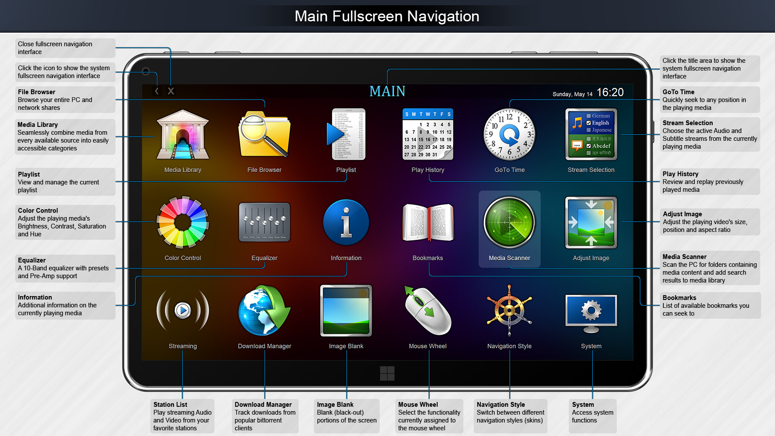Open the Bookmarks list

(428, 223)
